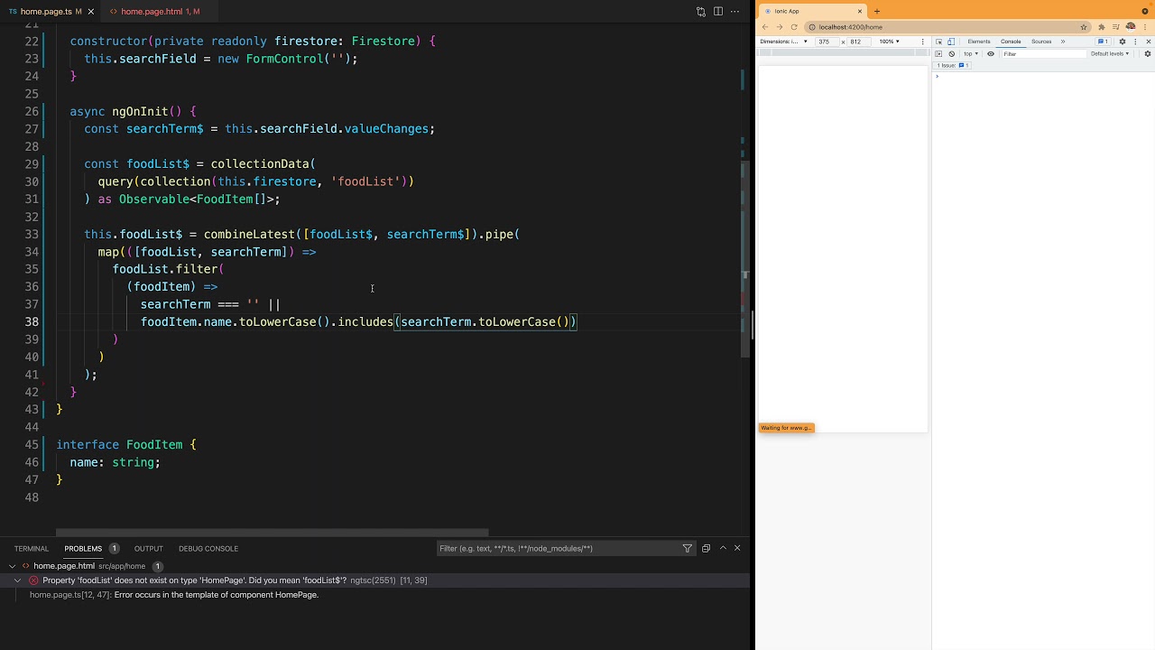The height and width of the screenshot is (650, 1155).
Task: Close the bottom panel
Action: pyautogui.click(x=737, y=548)
